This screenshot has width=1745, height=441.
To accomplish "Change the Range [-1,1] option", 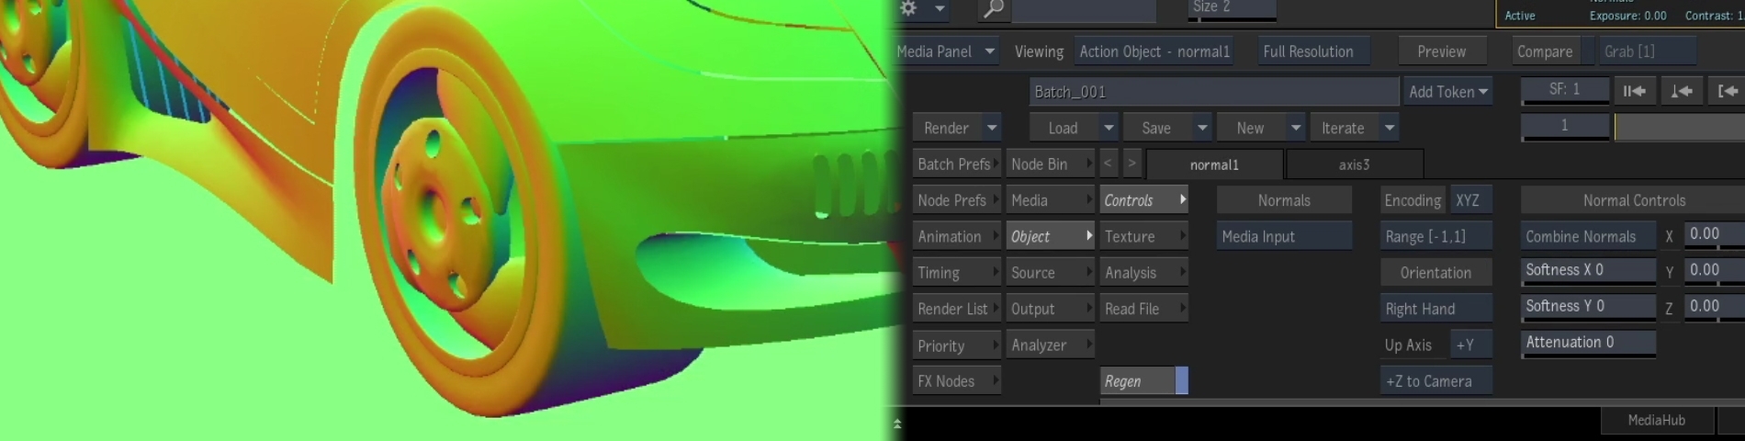I will click(1435, 236).
